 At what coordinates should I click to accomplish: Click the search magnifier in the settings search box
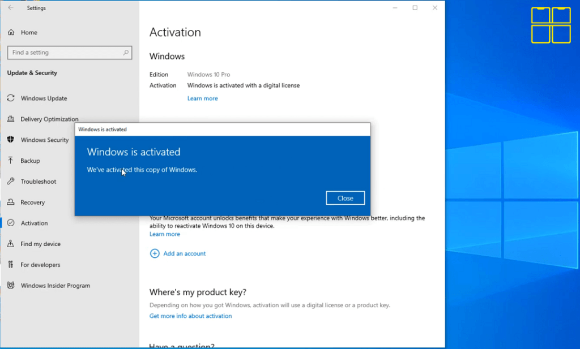[x=127, y=52]
